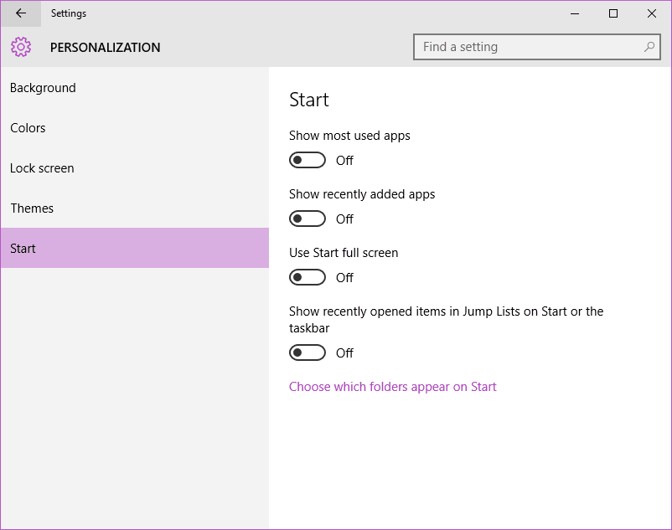Close the Settings window
Image resolution: width=672 pixels, height=530 pixels.
[x=652, y=13]
